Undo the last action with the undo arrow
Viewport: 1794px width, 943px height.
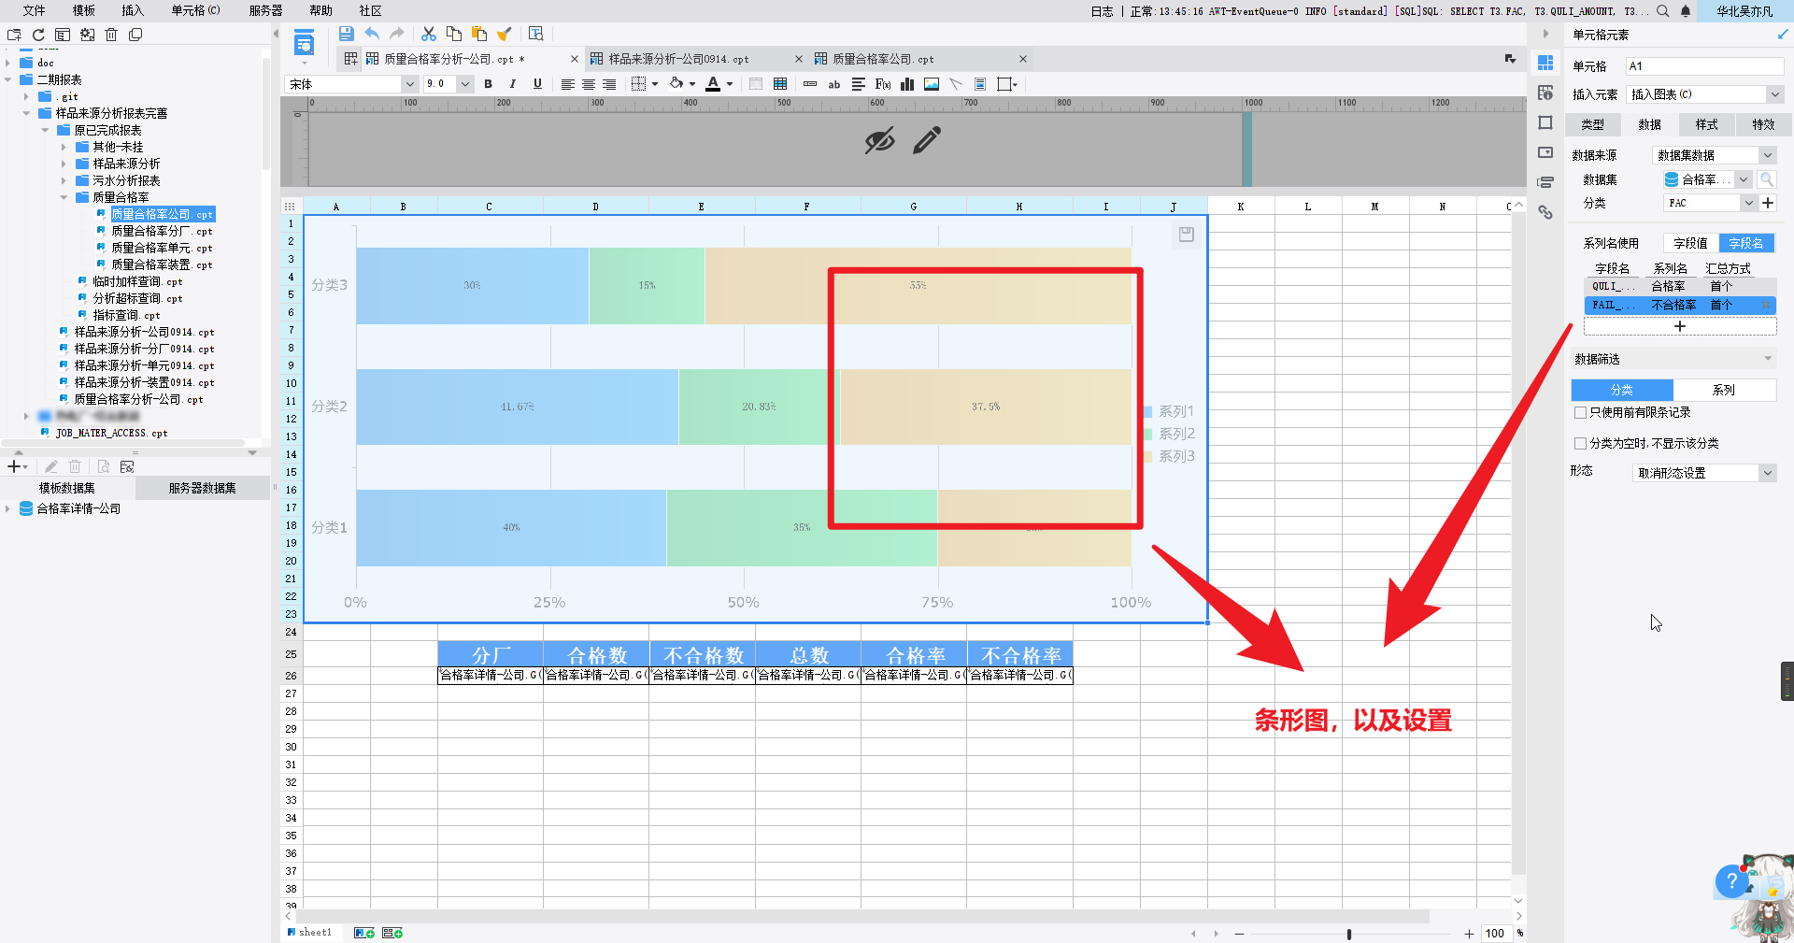(x=372, y=34)
